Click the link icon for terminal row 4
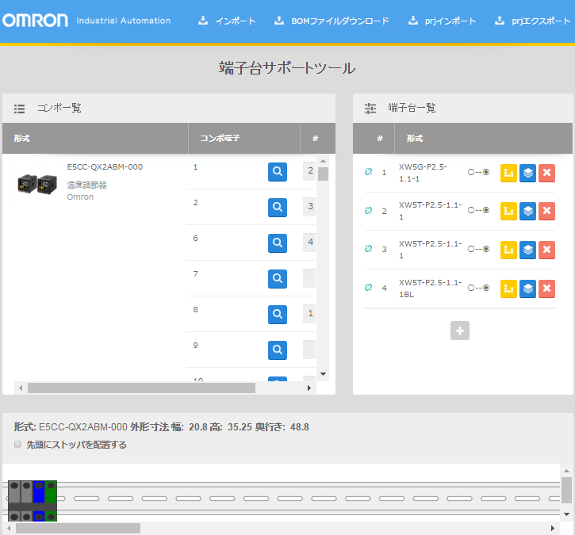 point(369,287)
